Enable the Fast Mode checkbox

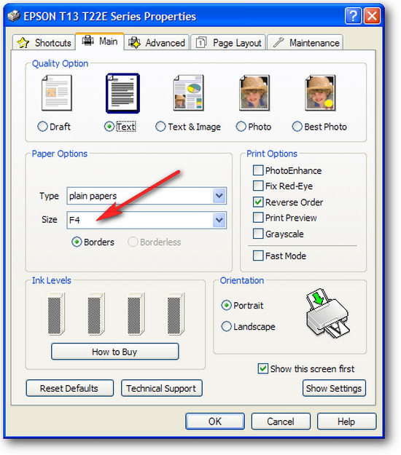pos(258,256)
